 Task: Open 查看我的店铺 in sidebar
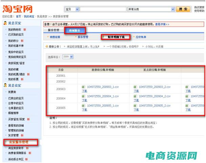[x=16, y=126]
